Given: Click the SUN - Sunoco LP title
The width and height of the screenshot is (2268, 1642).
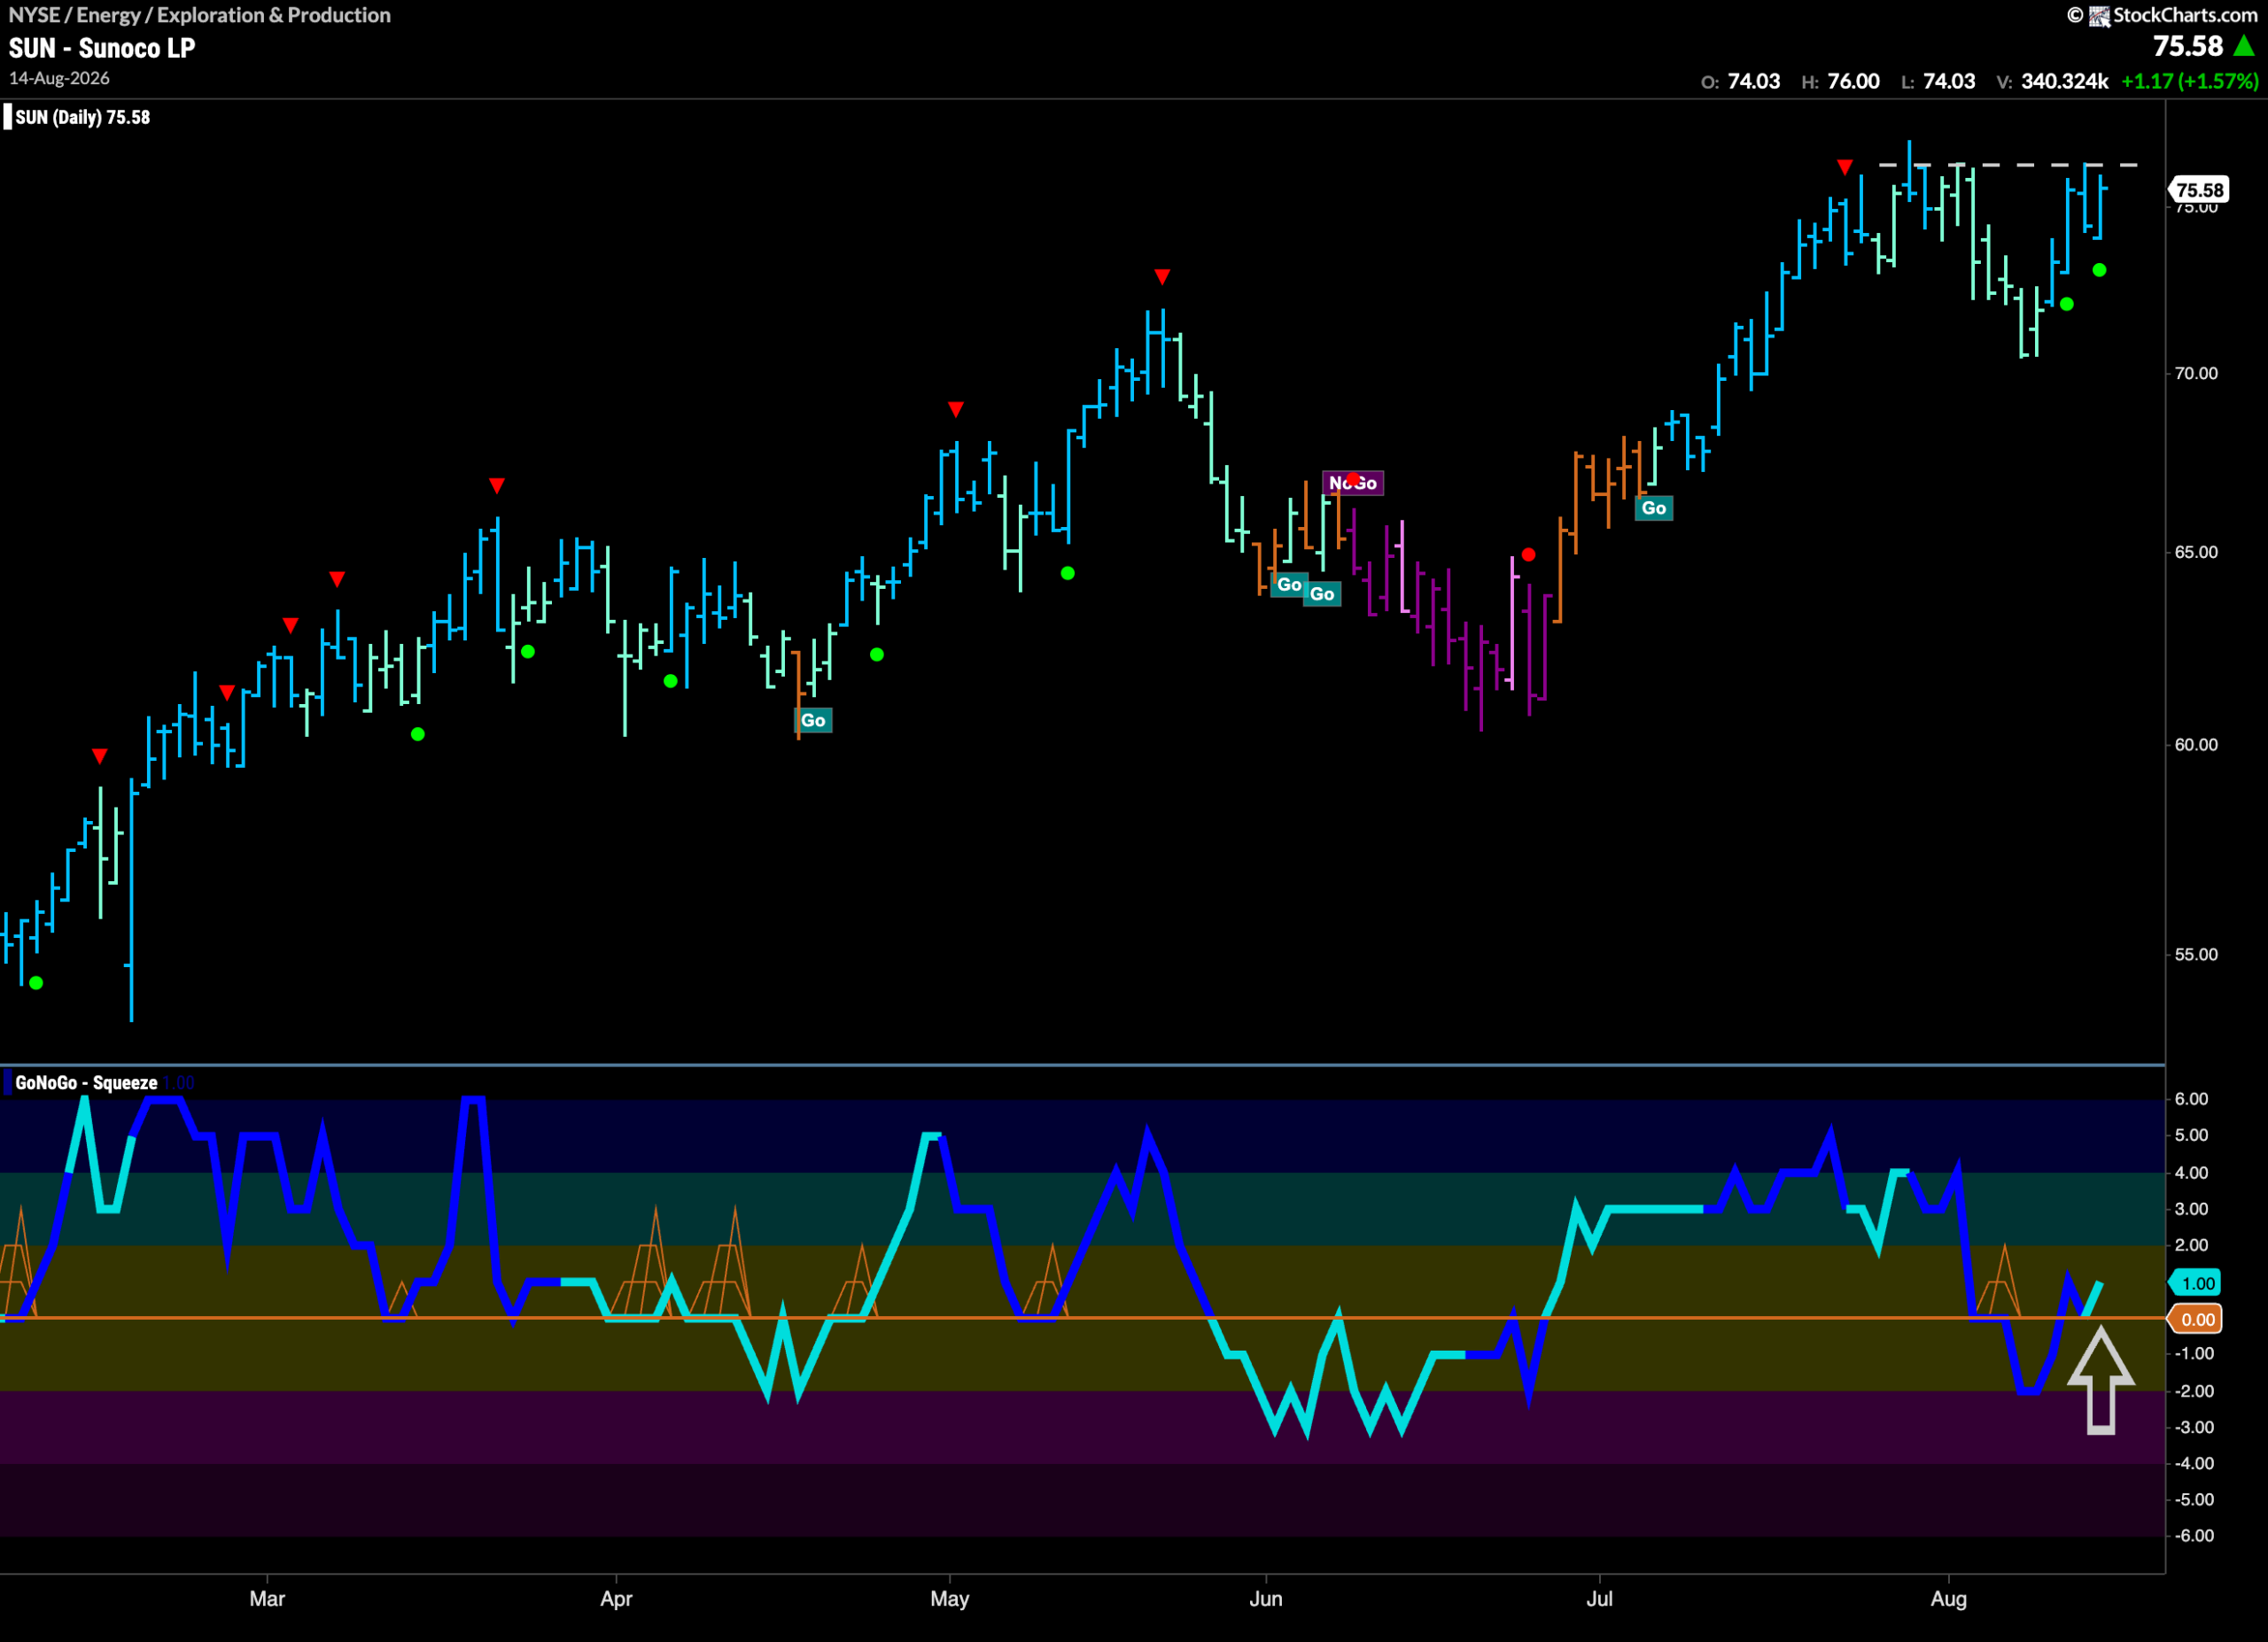Looking at the screenshot, I should (102, 48).
